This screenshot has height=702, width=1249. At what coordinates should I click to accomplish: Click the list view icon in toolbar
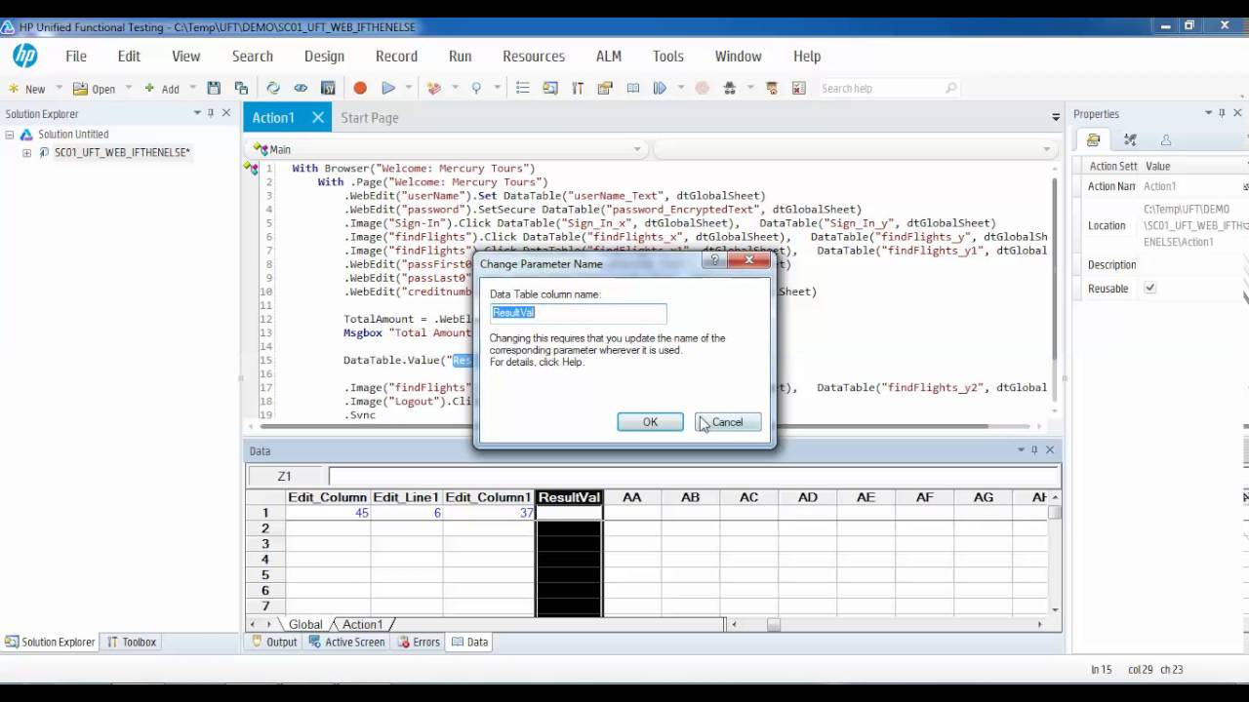click(x=523, y=88)
